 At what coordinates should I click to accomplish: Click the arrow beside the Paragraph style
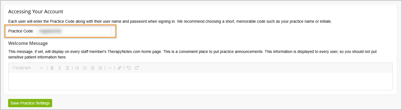click(x=41, y=68)
